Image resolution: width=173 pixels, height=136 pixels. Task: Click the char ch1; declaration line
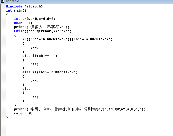tap(23, 23)
